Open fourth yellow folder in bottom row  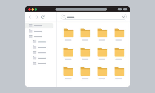point(119,72)
